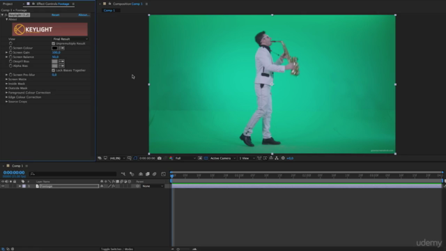This screenshot has height=251, width=446.
Task: Show channel and color management settings
Action: (171, 158)
